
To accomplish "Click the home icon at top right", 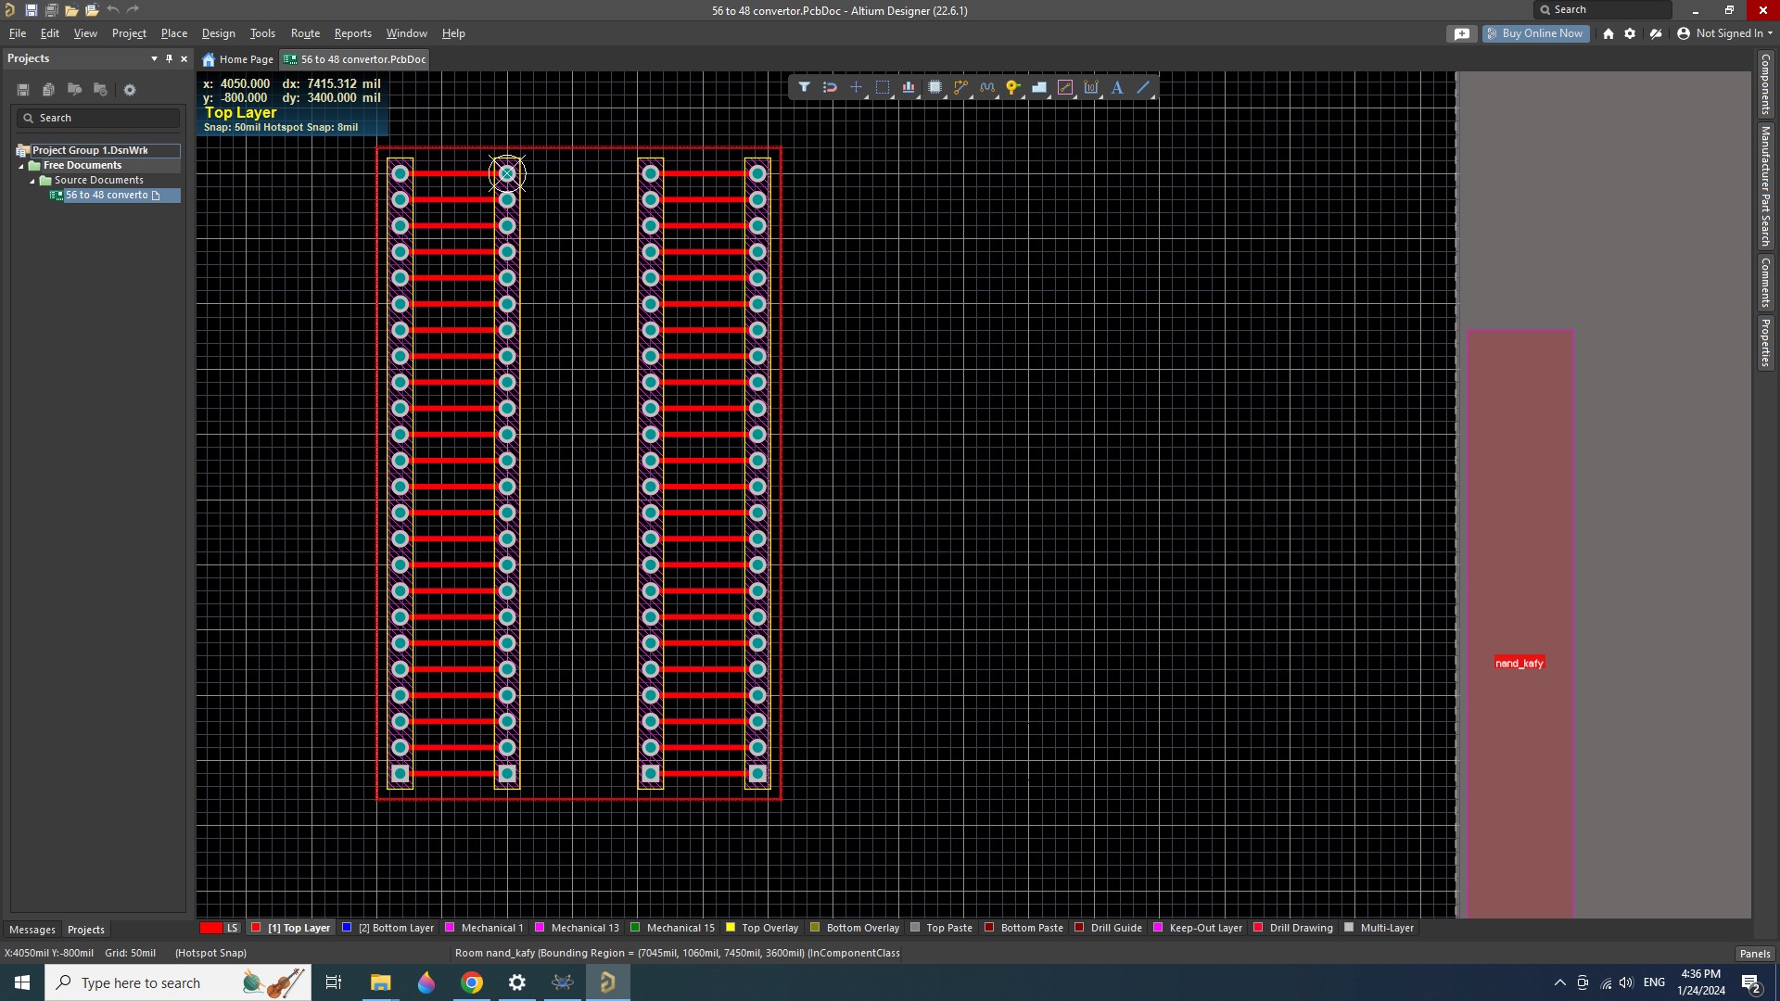I will (1608, 33).
